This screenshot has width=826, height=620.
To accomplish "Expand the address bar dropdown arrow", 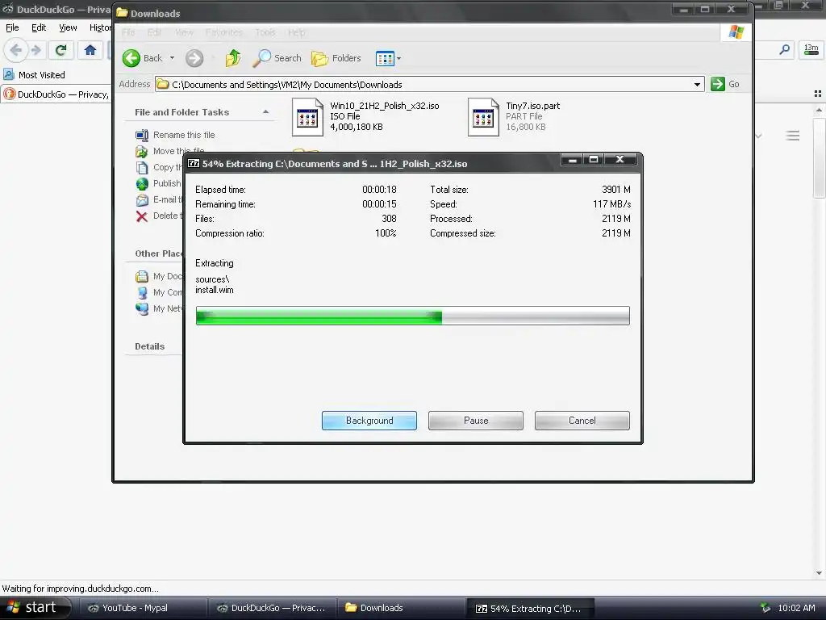I will (x=698, y=84).
